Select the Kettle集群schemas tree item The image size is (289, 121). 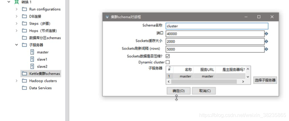click(x=45, y=74)
